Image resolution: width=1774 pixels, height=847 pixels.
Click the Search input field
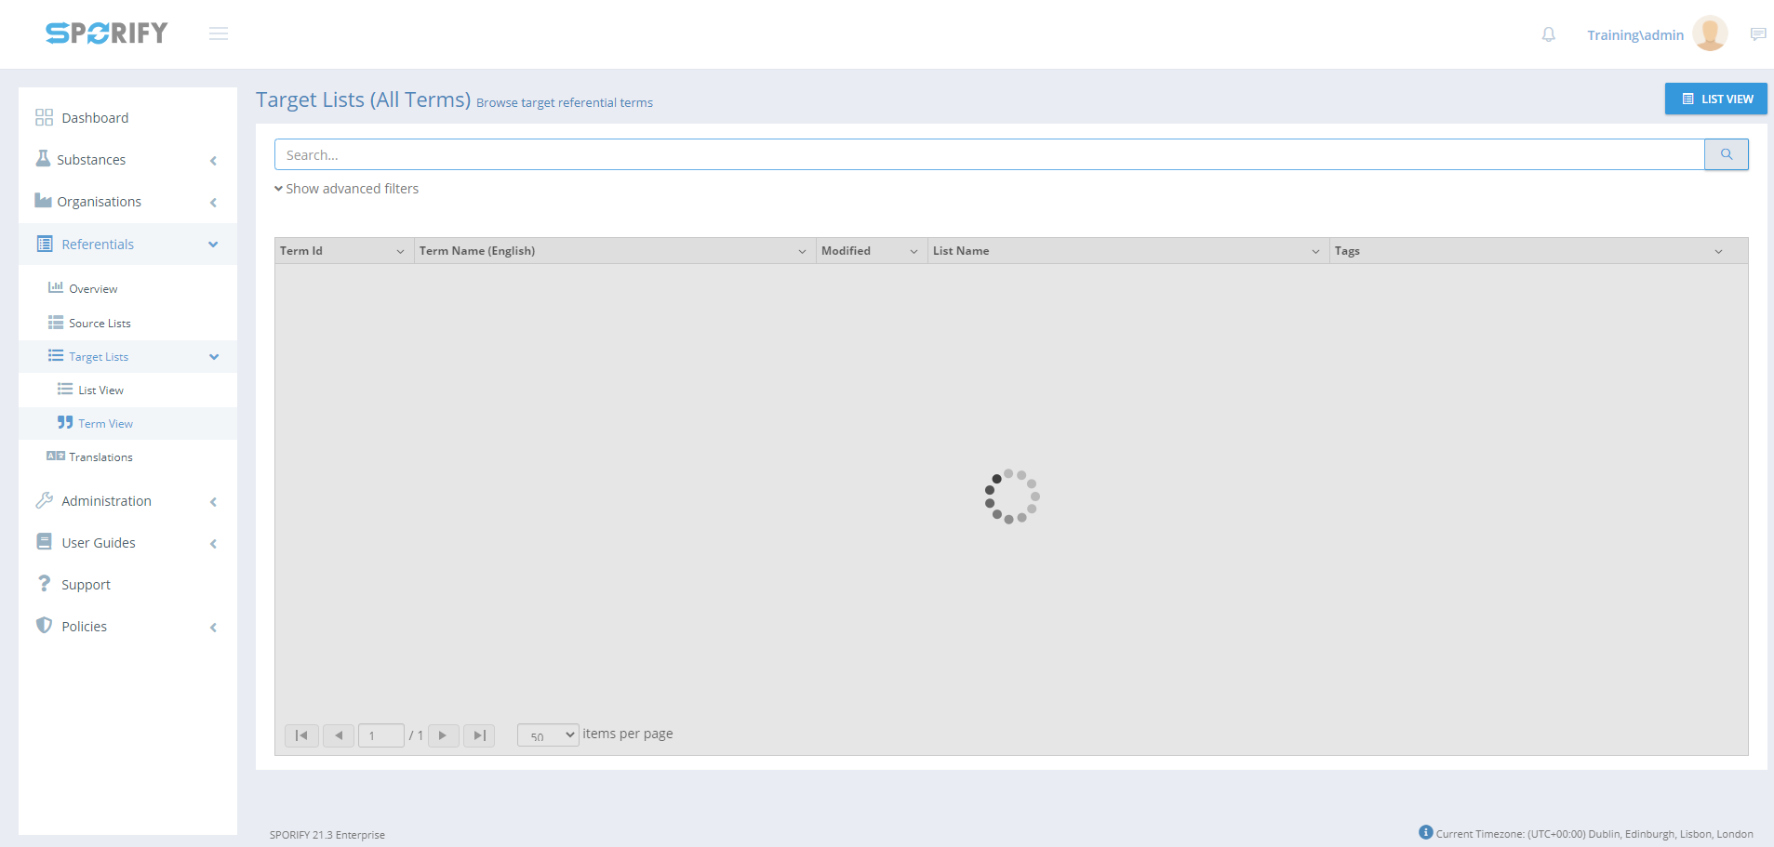(x=989, y=154)
